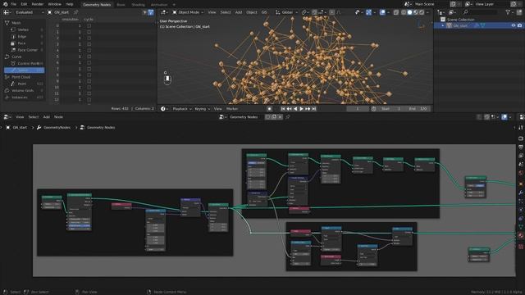Open the timeline Marker menu
This screenshot has width=525, height=295.
pyautogui.click(x=232, y=109)
